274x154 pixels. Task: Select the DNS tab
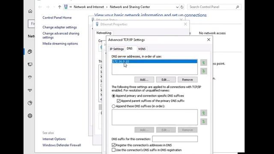(x=129, y=48)
